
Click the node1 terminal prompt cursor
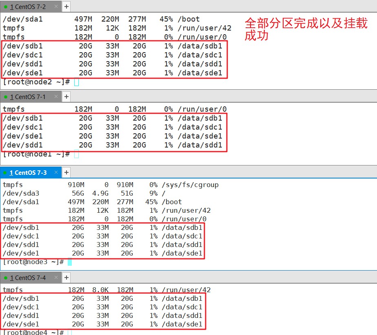coord(76,154)
